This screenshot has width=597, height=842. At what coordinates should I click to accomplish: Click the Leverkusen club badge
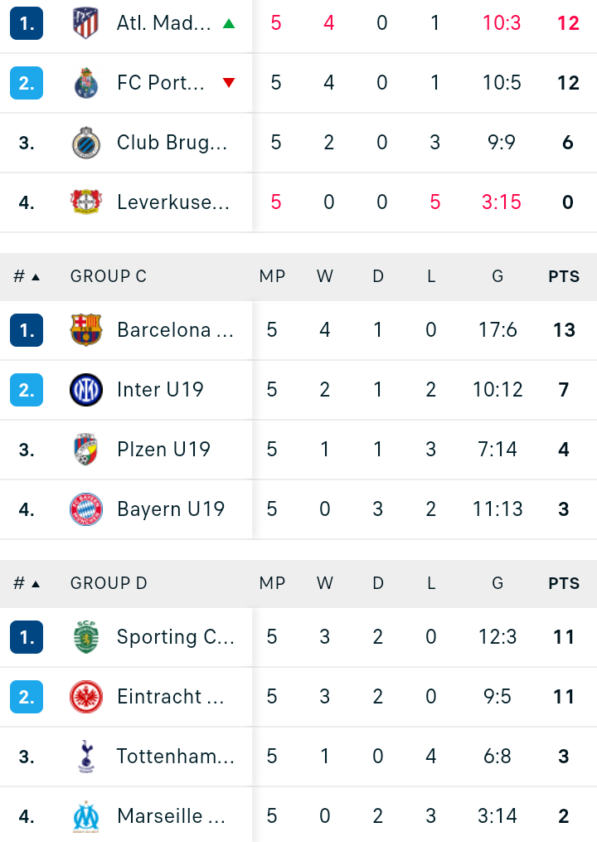click(x=86, y=202)
